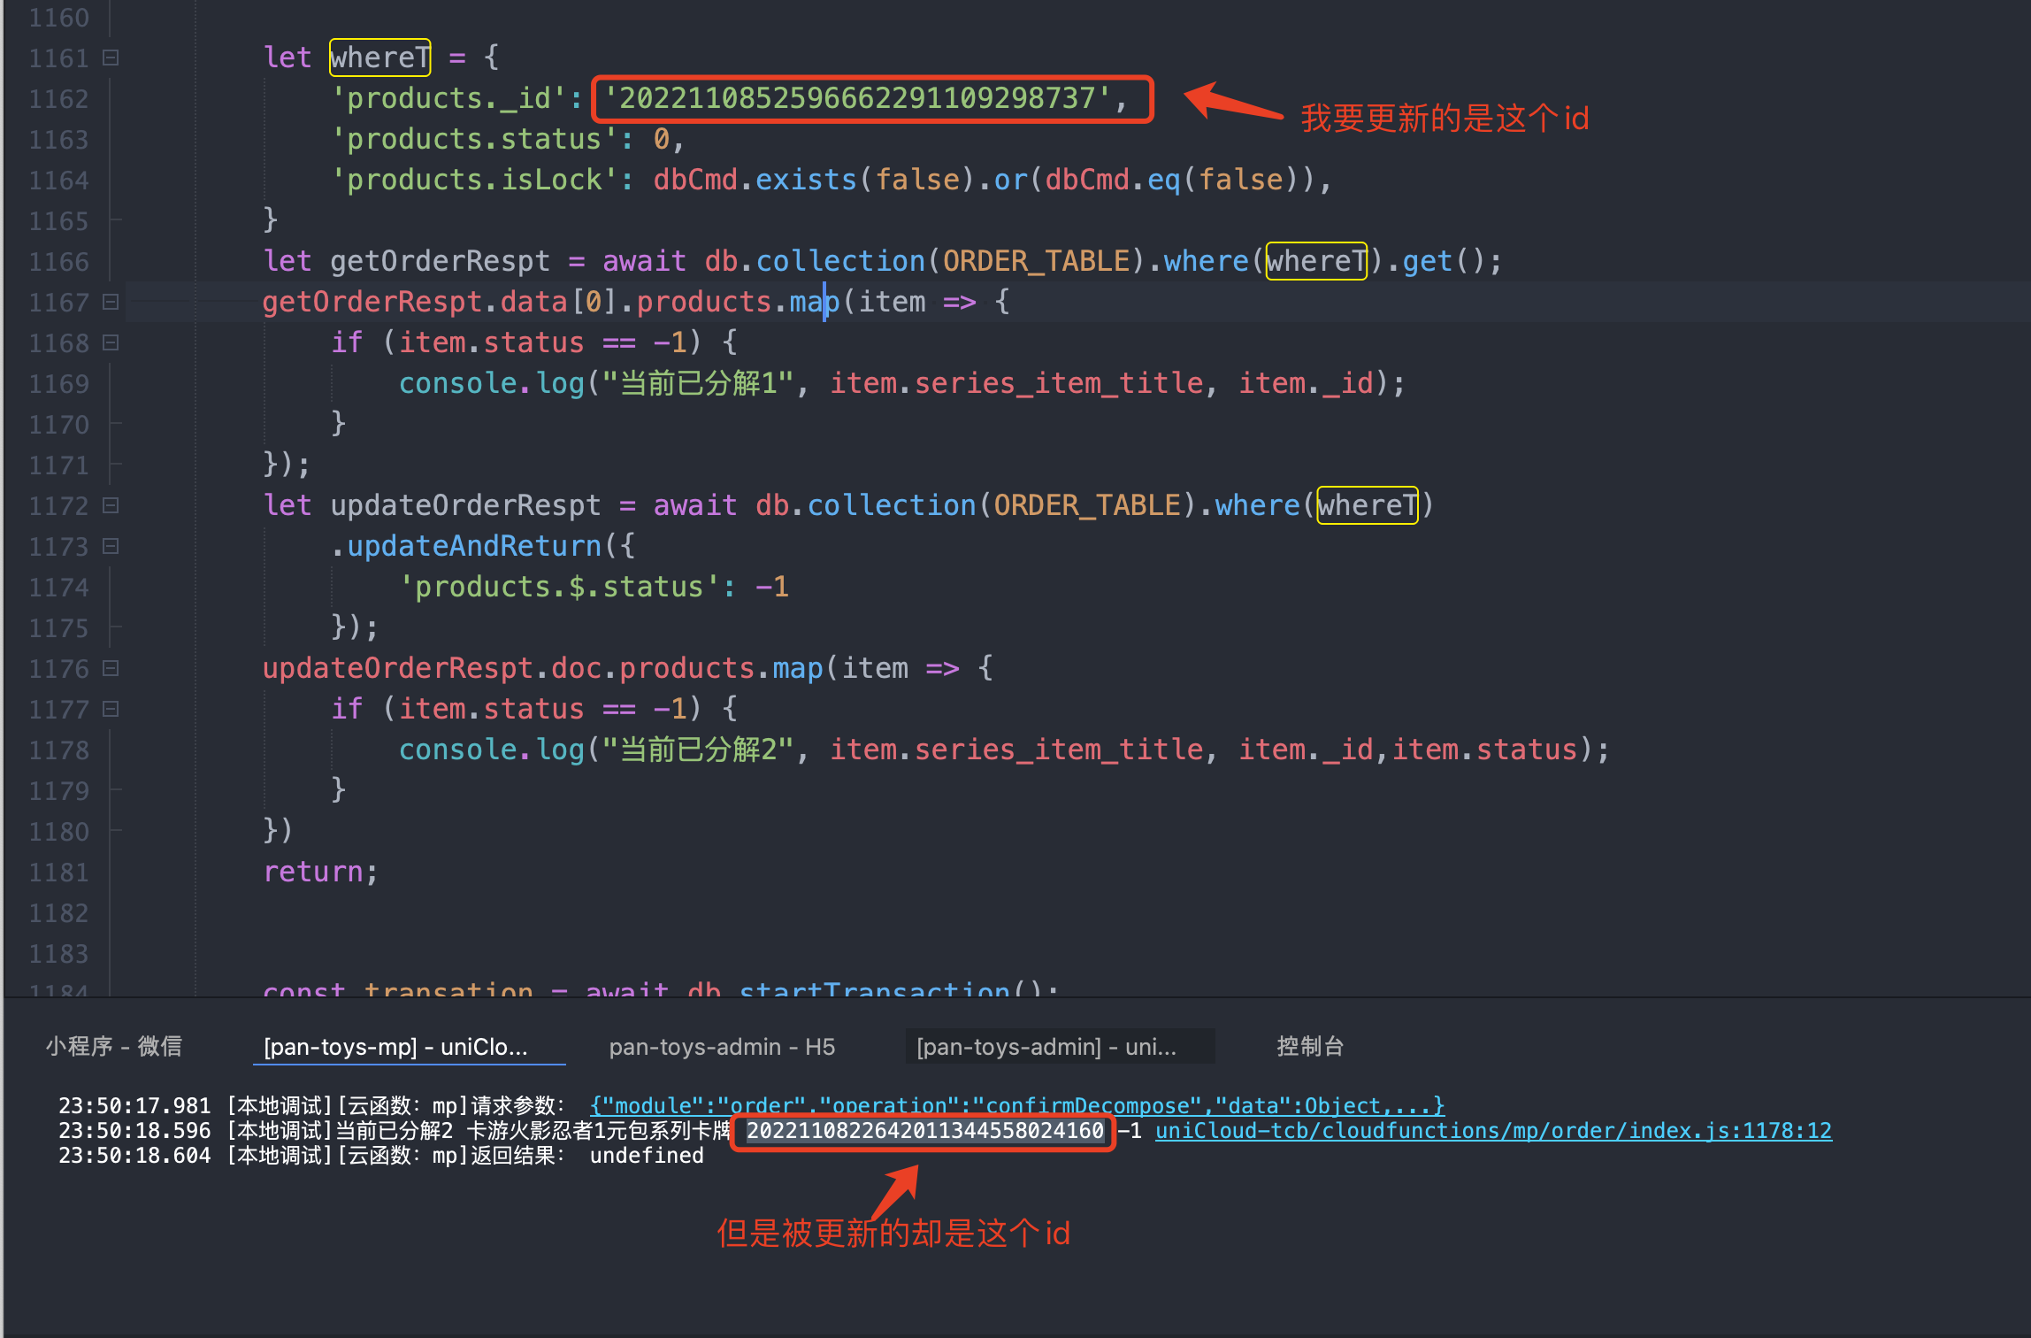Open the 控制台 tab
This screenshot has width=2031, height=1338.
(1309, 1046)
